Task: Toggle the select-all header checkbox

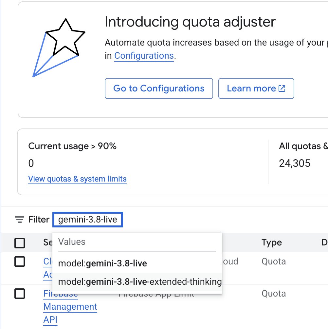Action: [x=20, y=243]
